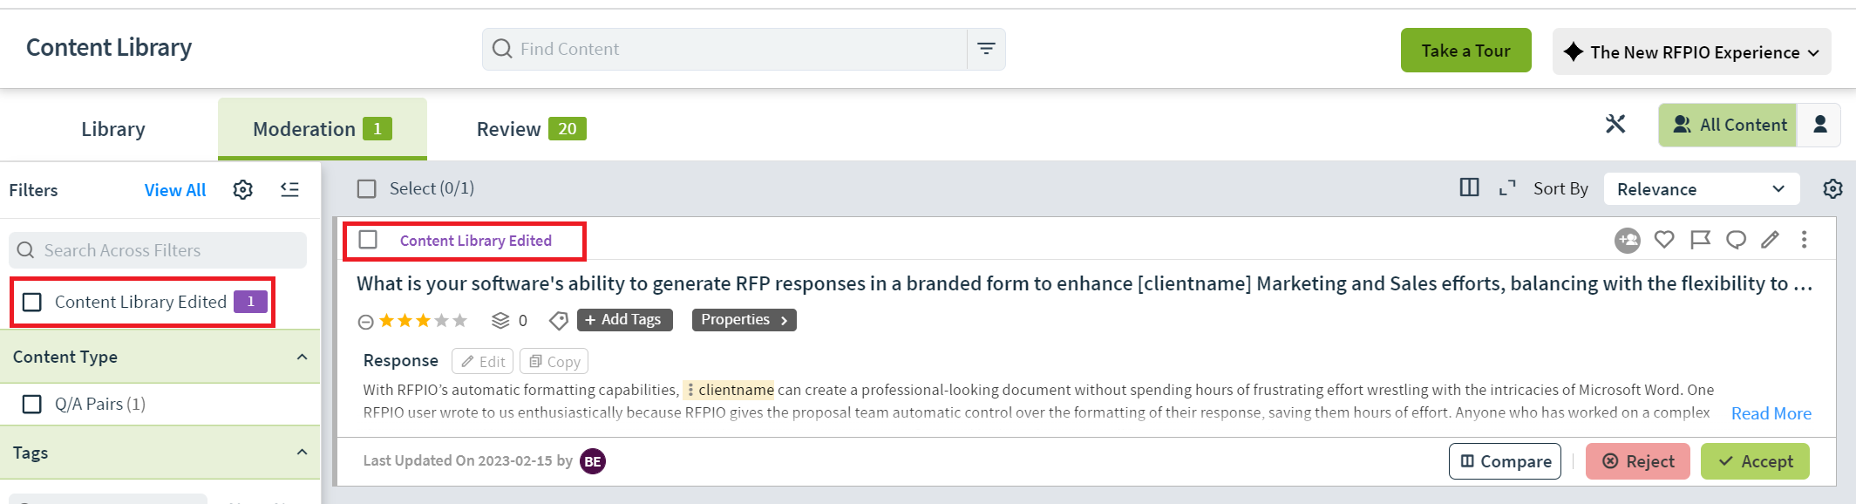Tick the Q/A Pairs checkbox
Image resolution: width=1856 pixels, height=504 pixels.
point(32,404)
